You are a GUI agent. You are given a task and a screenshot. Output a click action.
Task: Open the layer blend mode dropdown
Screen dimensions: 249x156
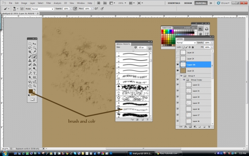coord(186,43)
